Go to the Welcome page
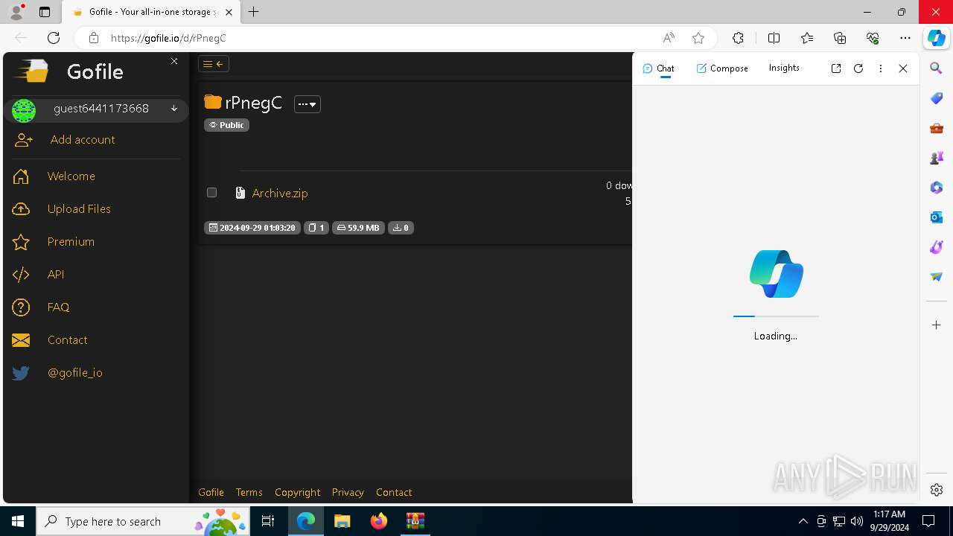This screenshot has width=953, height=536. pos(71,176)
